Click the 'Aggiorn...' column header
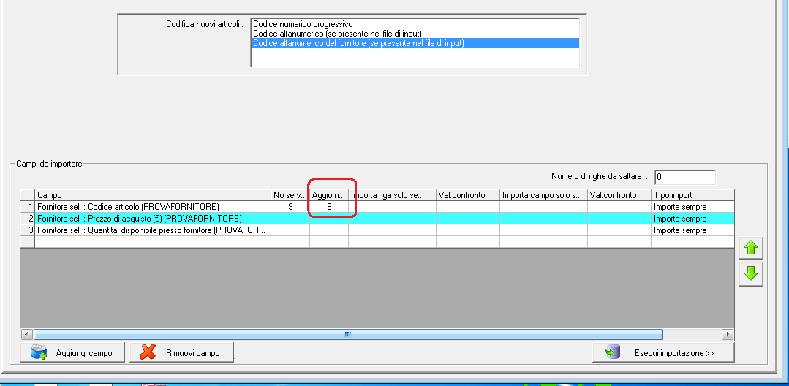The width and height of the screenshot is (789, 386). click(x=328, y=194)
